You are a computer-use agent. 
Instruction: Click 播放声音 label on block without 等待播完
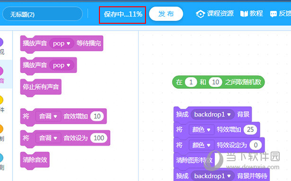[x=35, y=65]
